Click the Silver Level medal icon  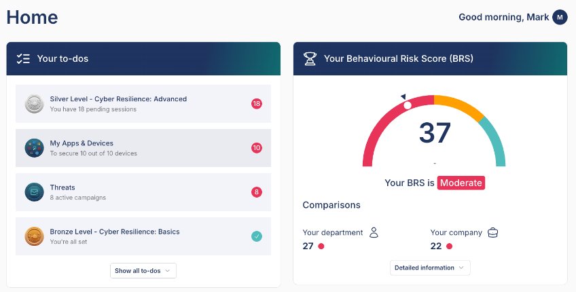pyautogui.click(x=34, y=104)
